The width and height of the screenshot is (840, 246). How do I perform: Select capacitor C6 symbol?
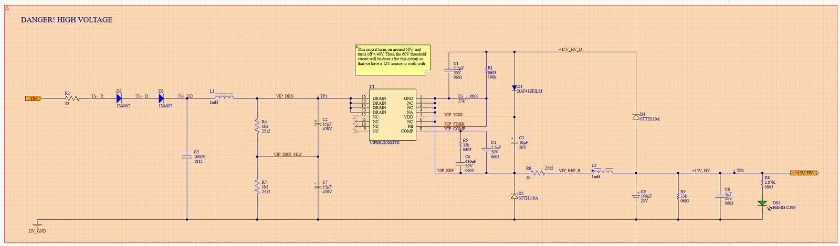459,163
